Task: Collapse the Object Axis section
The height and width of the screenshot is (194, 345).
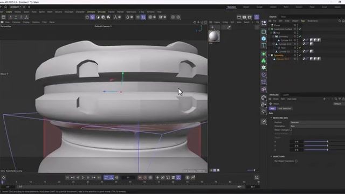Action: (x=271, y=157)
